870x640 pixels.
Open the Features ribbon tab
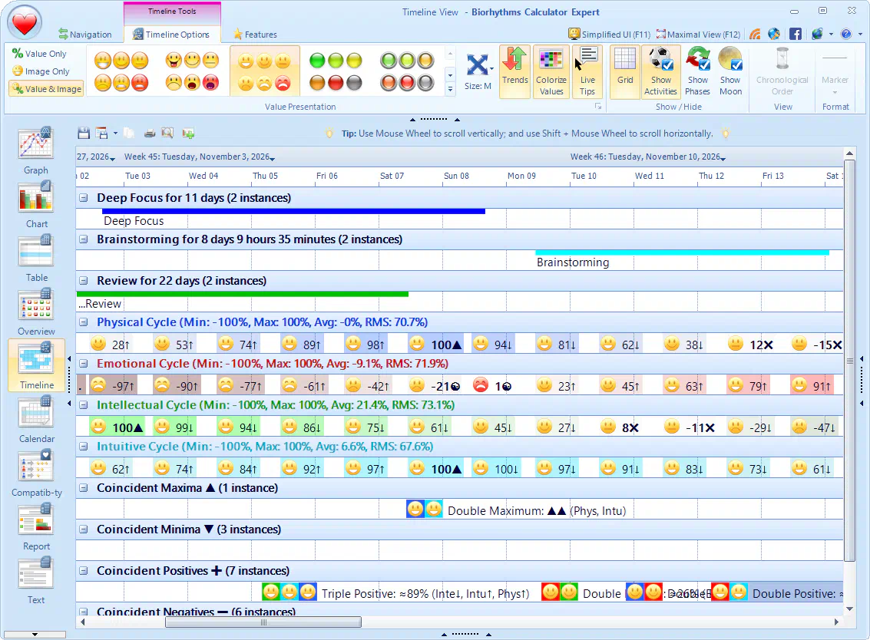[x=255, y=35]
